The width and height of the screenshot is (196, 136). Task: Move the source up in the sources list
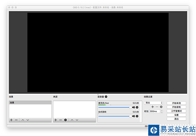(x=72, y=120)
